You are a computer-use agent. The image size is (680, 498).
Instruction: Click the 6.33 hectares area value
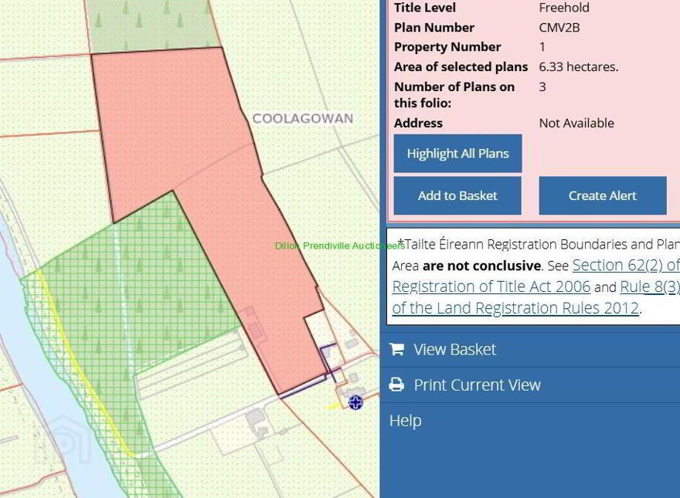[579, 66]
